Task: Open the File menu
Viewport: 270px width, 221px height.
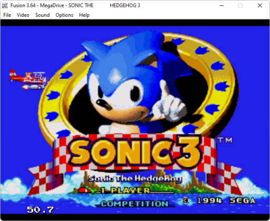Action: pos(7,15)
